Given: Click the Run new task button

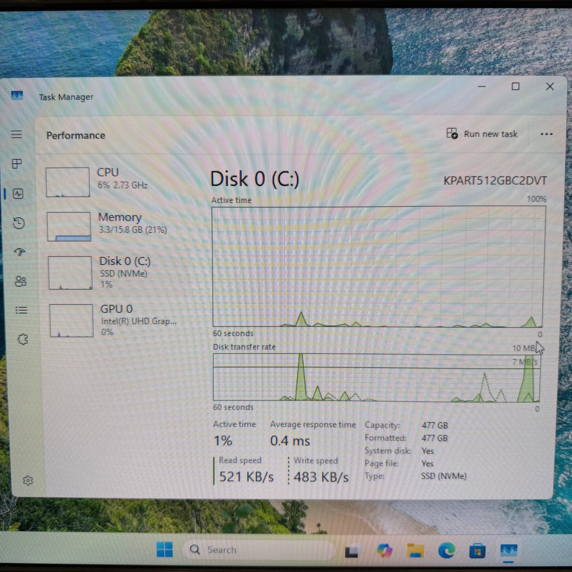Looking at the screenshot, I should (482, 134).
